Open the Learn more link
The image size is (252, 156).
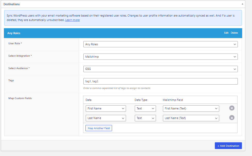tap(72, 20)
